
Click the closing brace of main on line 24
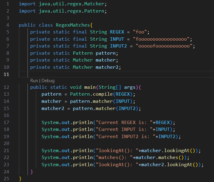click(x=32, y=172)
